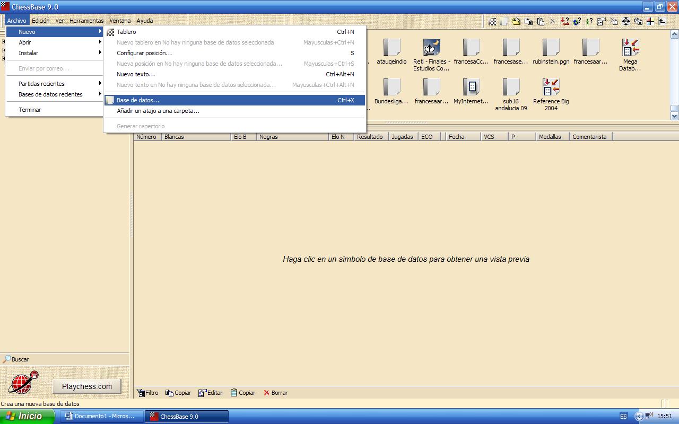Click the four-arrows pack database icon
Image resolution: width=679 pixels, height=424 pixels.
tap(625, 21)
